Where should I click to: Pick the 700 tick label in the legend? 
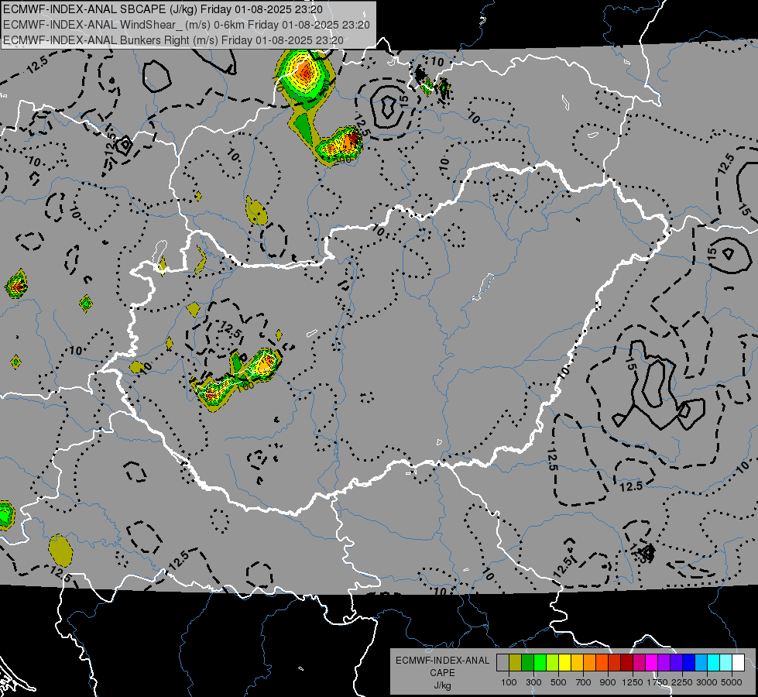(584, 682)
